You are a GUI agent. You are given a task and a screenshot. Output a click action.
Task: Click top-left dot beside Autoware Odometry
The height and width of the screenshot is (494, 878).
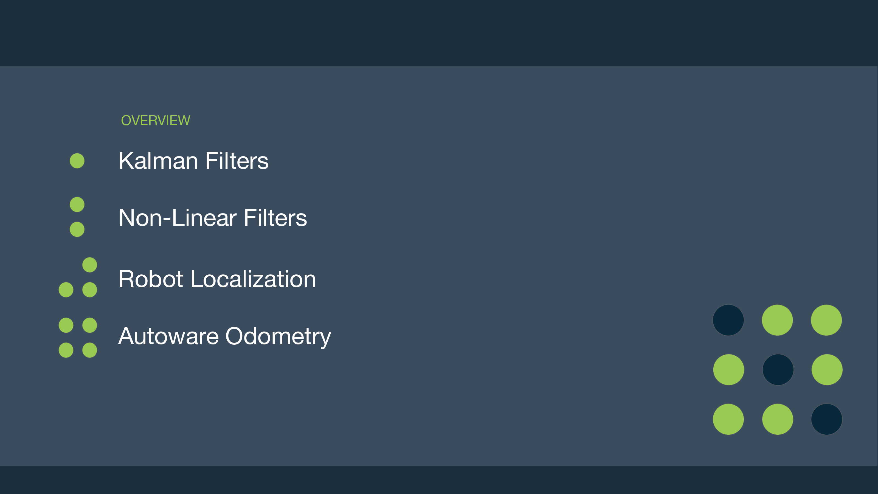click(66, 325)
